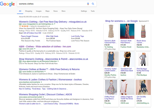Screen dimensions: 154x108
Task: Click boohoo black shift dress image
Action: [x=127, y=59]
